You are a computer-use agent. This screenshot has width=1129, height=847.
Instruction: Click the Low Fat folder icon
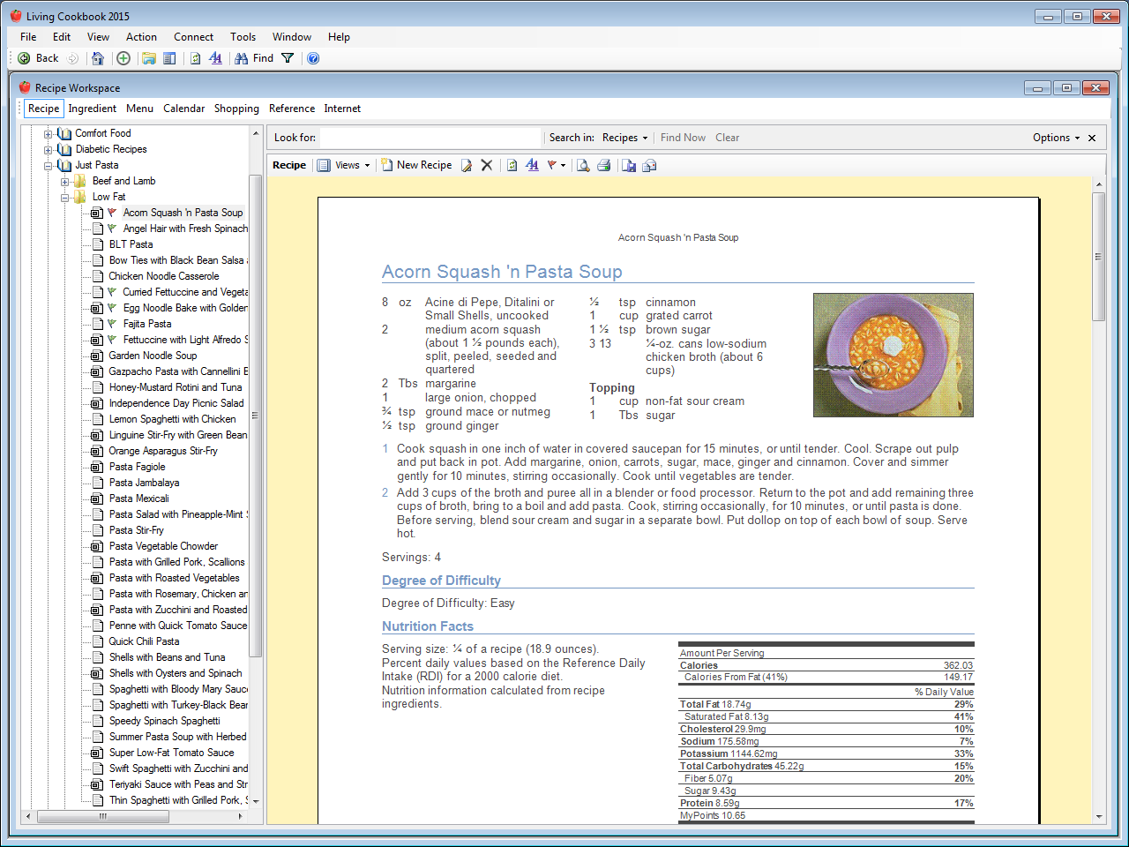coord(80,197)
